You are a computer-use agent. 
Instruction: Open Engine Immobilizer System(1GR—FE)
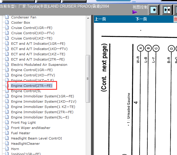(42, 96)
